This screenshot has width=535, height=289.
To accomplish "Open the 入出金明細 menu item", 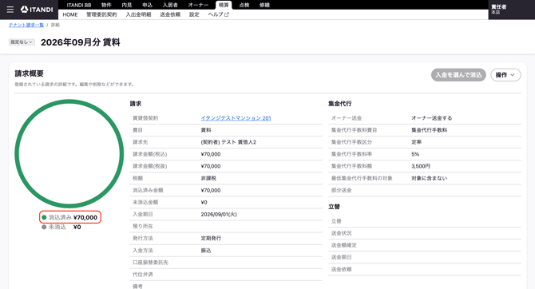I will point(138,14).
